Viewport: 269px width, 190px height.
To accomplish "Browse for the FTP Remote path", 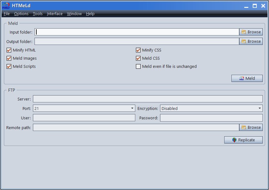I will tap(251, 128).
